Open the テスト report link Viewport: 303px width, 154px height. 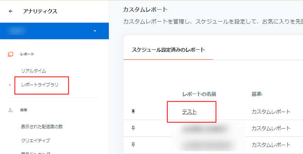tap(189, 112)
